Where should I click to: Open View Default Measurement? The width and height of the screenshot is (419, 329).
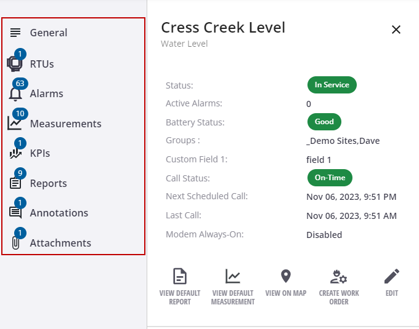click(233, 287)
